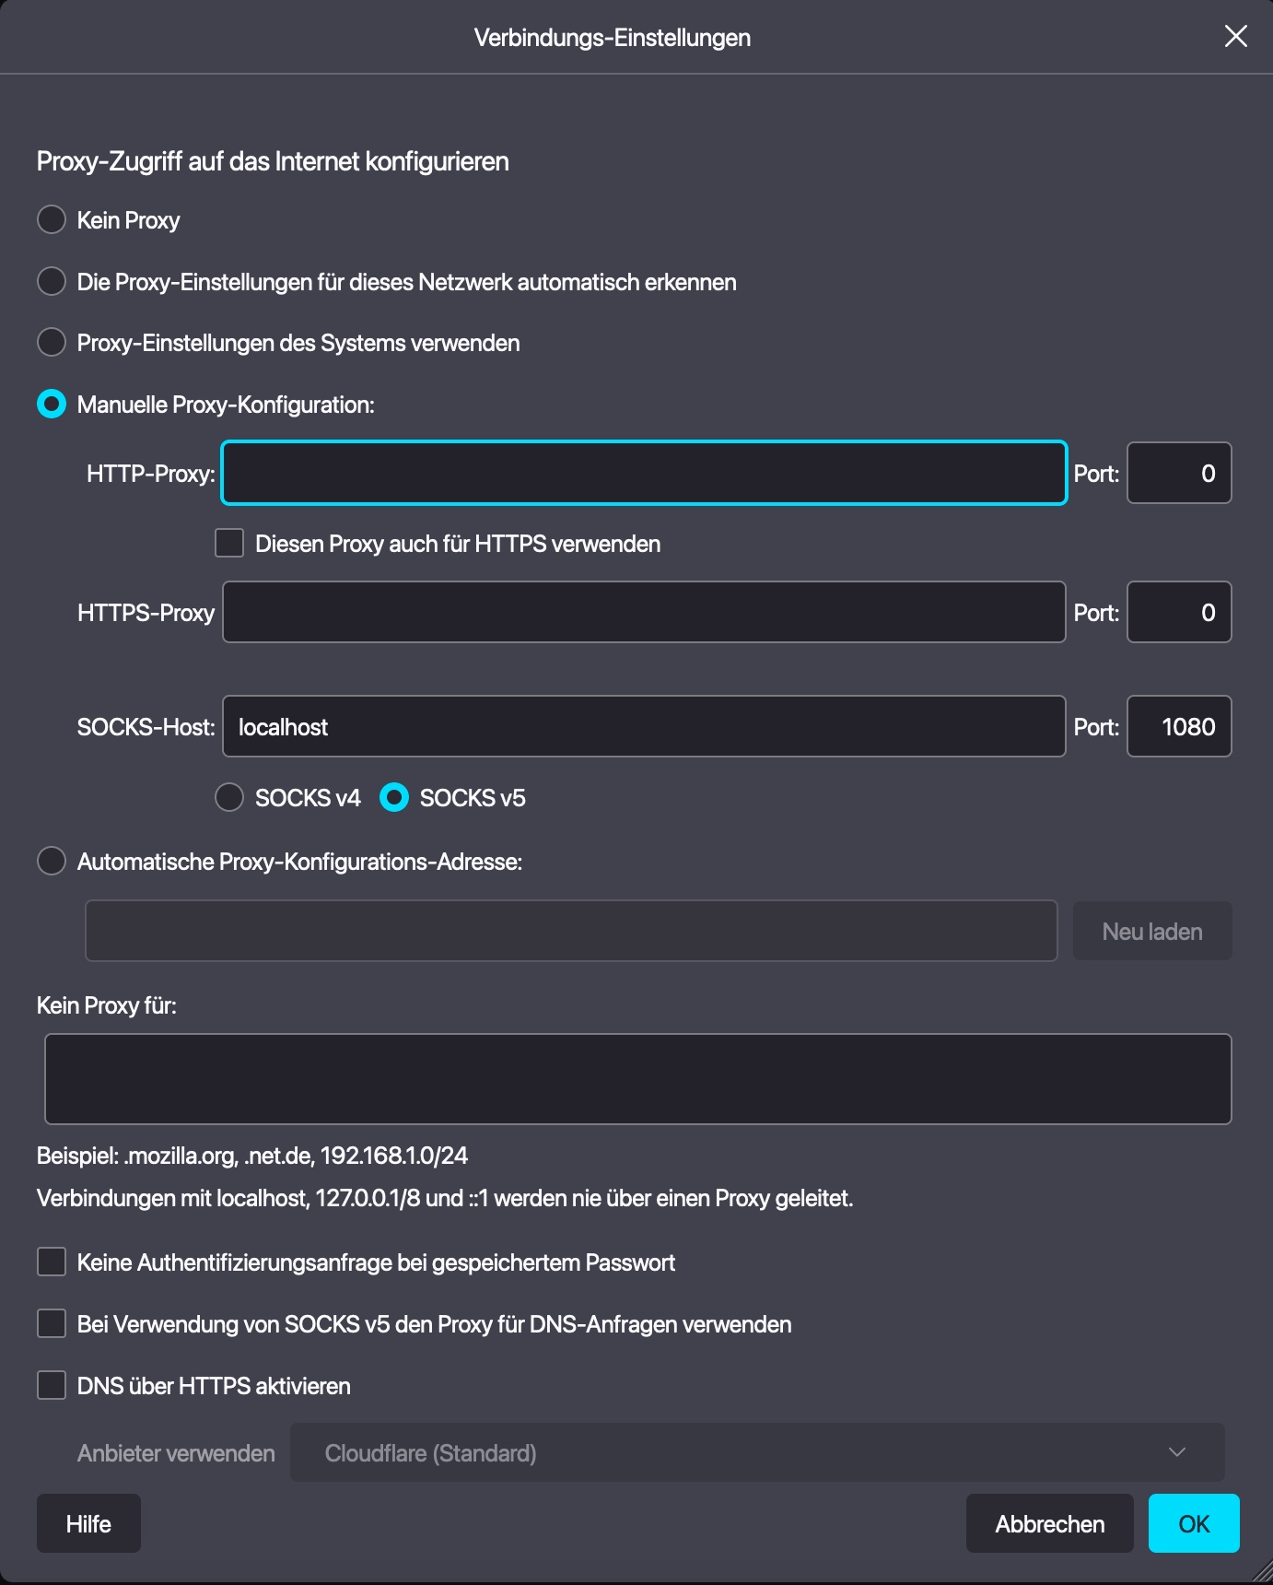Viewport: 1273px width, 1585px height.
Task: Select the Kein Proxy option
Action: 52,220
